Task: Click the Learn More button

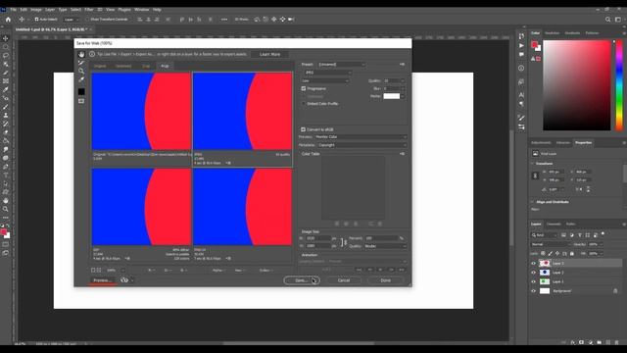Action: tap(270, 55)
